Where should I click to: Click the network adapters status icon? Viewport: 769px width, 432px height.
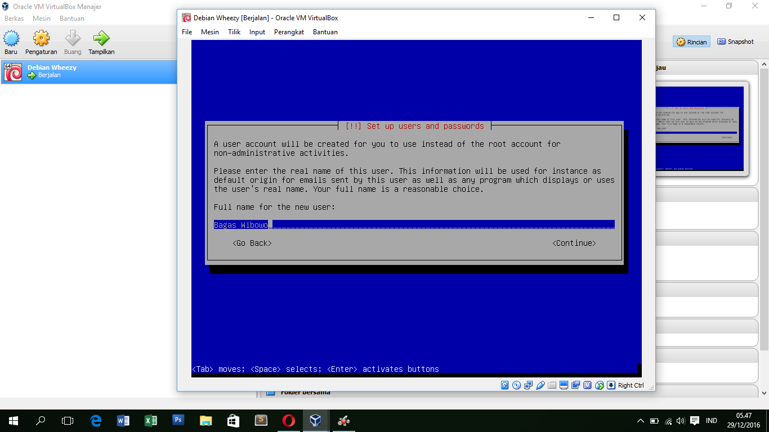[528, 385]
